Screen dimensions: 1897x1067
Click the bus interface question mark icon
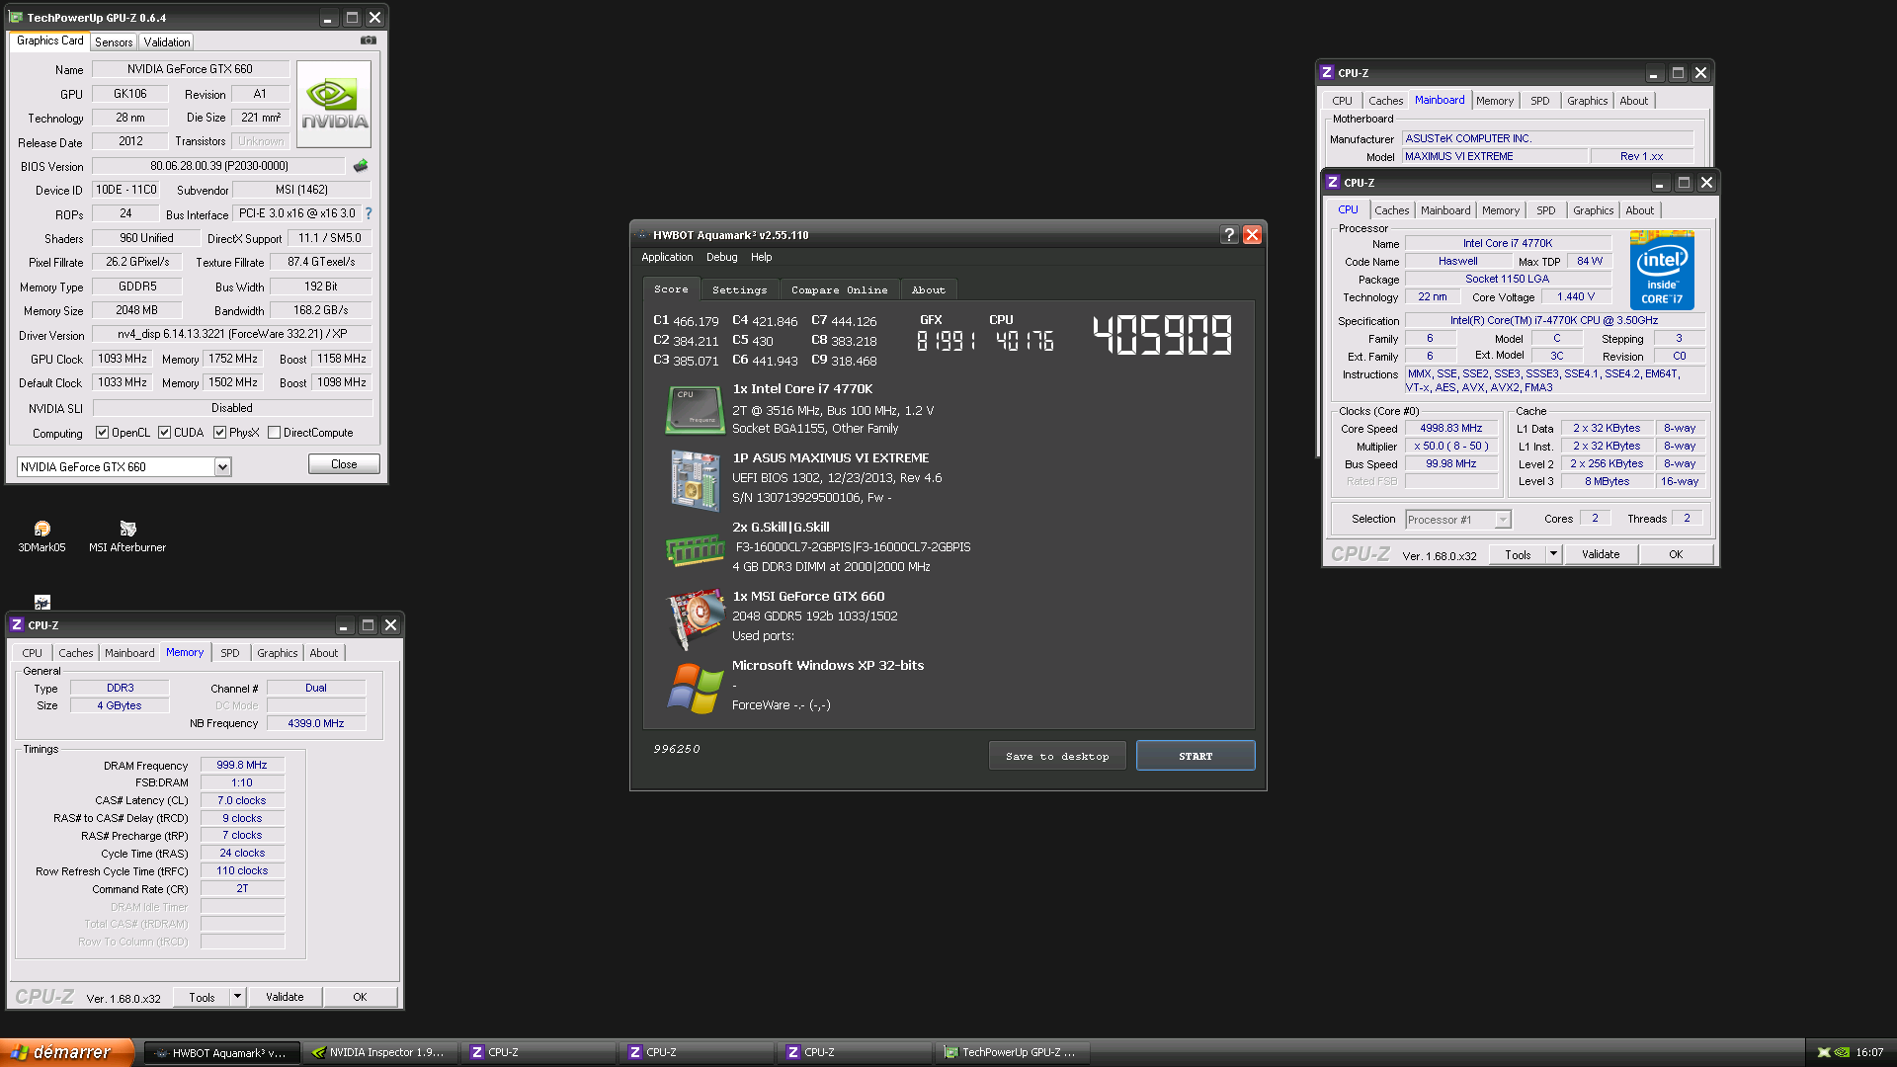pyautogui.click(x=369, y=213)
